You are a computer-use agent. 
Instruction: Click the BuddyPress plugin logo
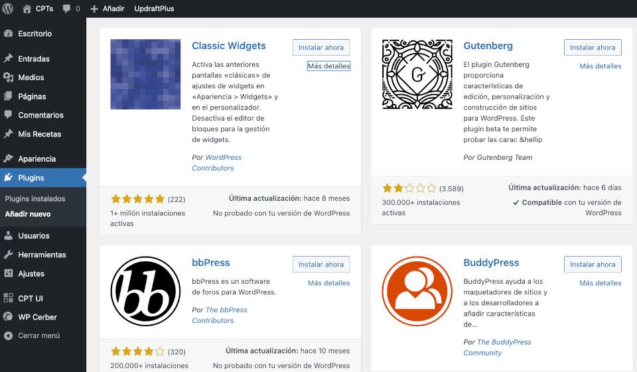pos(417,291)
